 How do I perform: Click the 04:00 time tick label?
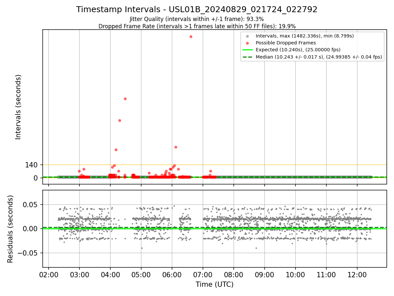tap(110, 274)
